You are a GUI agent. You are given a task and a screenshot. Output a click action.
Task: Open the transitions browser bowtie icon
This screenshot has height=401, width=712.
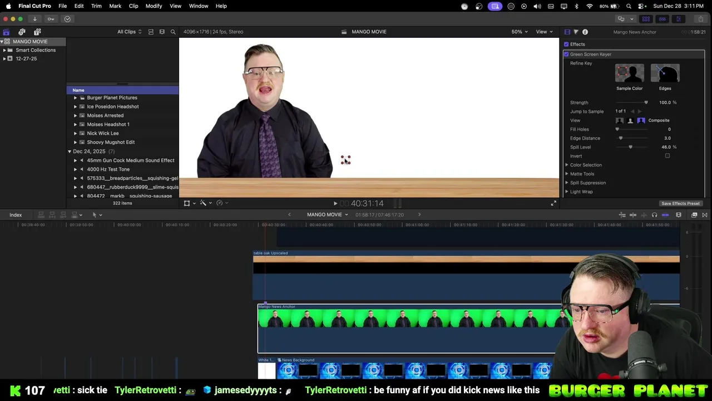[705, 215]
